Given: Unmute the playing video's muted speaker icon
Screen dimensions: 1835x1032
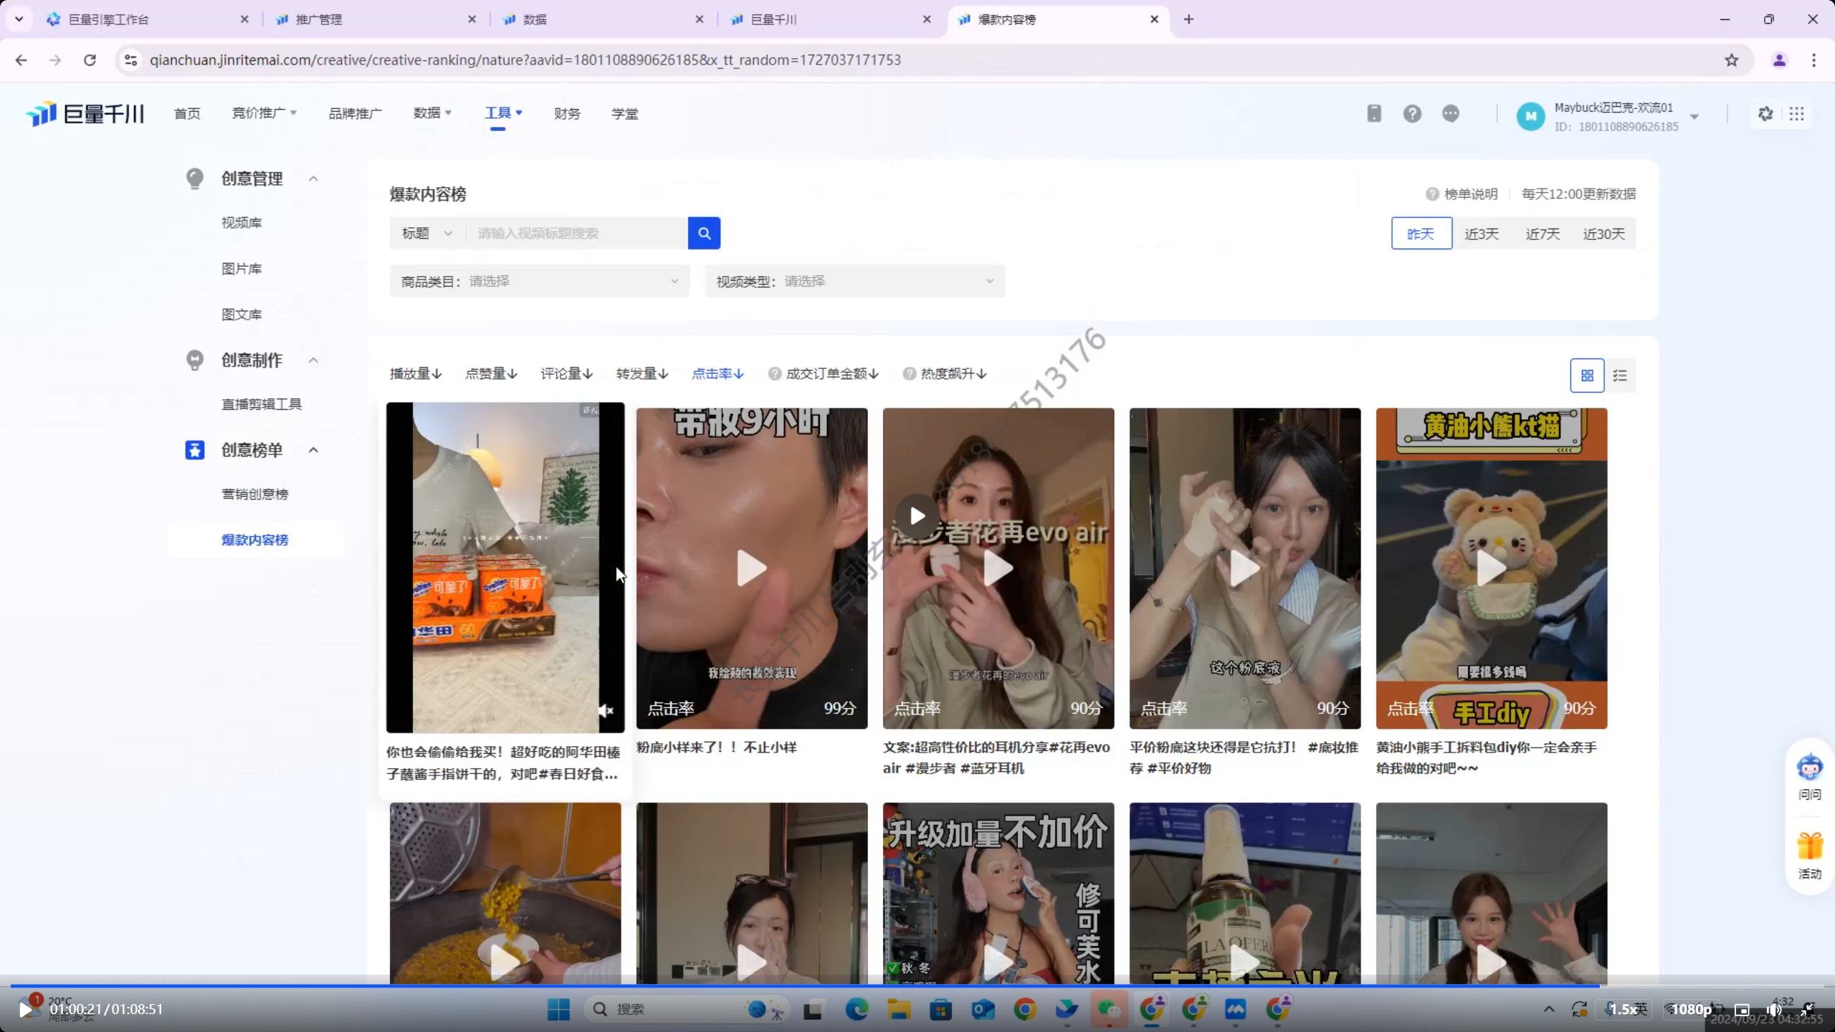Looking at the screenshot, I should [x=606, y=710].
